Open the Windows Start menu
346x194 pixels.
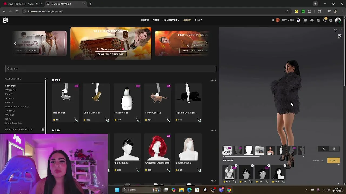117,190
